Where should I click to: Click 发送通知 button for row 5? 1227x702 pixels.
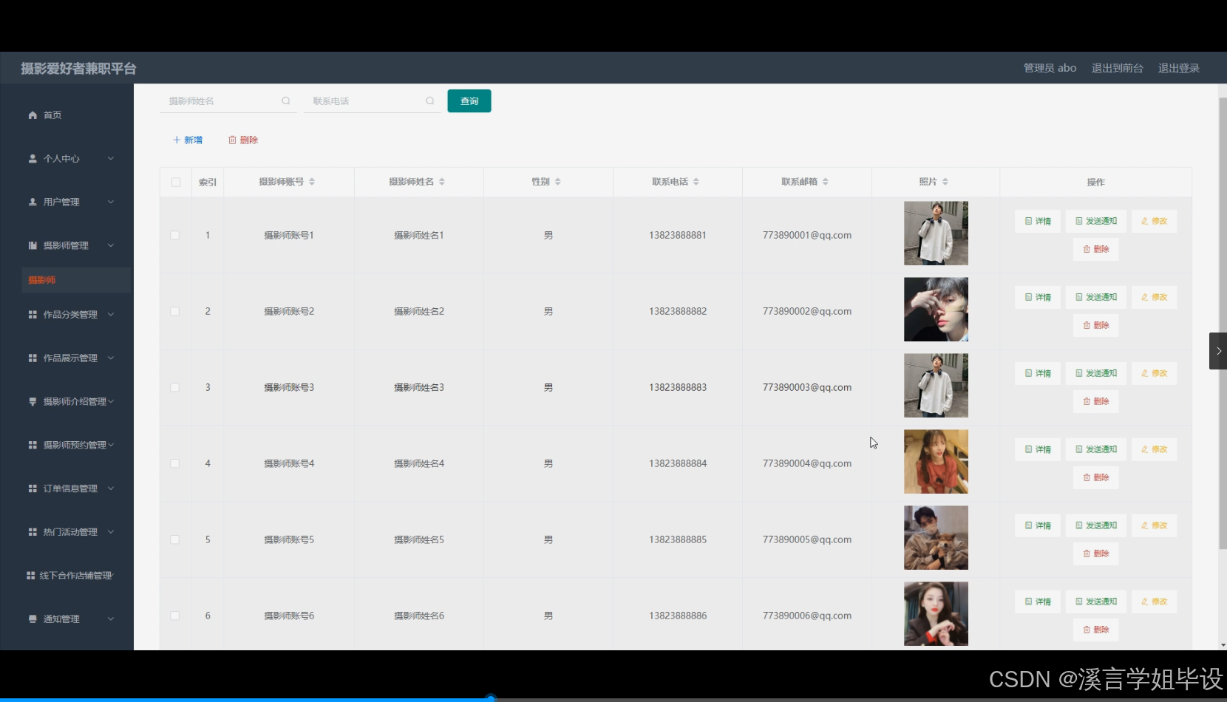tap(1096, 525)
